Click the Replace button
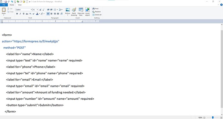This screenshot has width=223, height=119. (97, 12)
